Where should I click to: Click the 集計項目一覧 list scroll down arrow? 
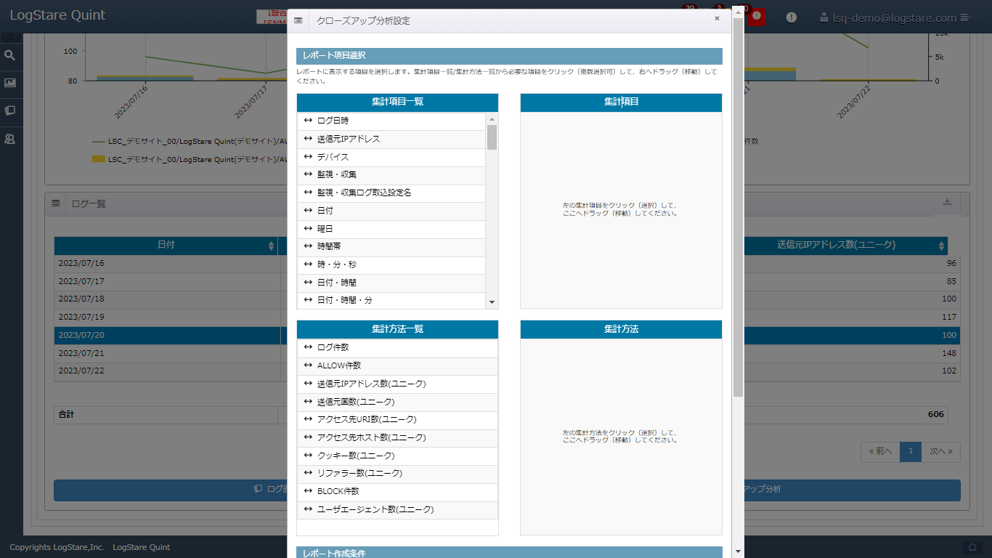pyautogui.click(x=492, y=302)
